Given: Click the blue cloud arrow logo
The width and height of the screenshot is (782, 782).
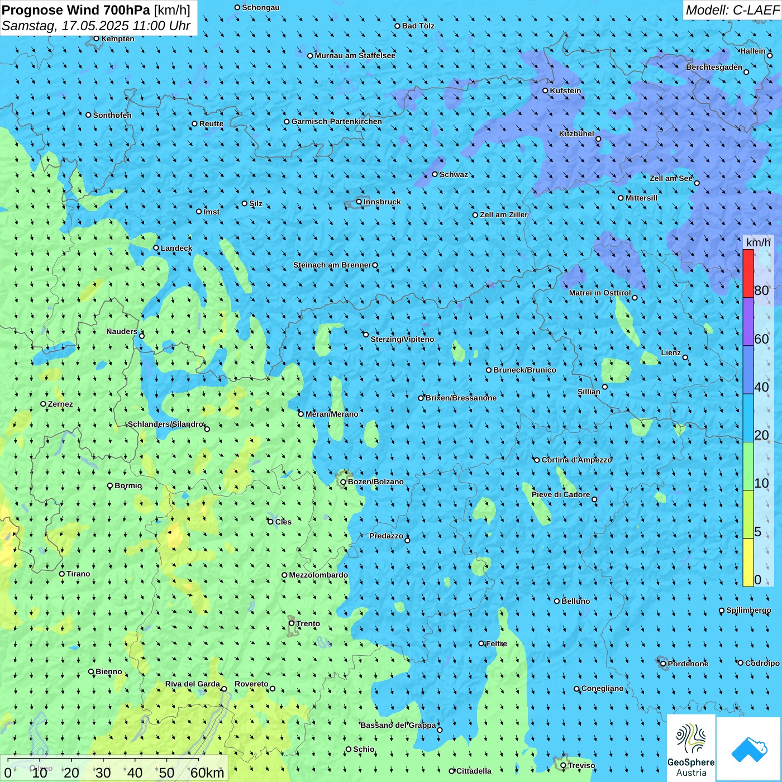Looking at the screenshot, I should point(749,749).
